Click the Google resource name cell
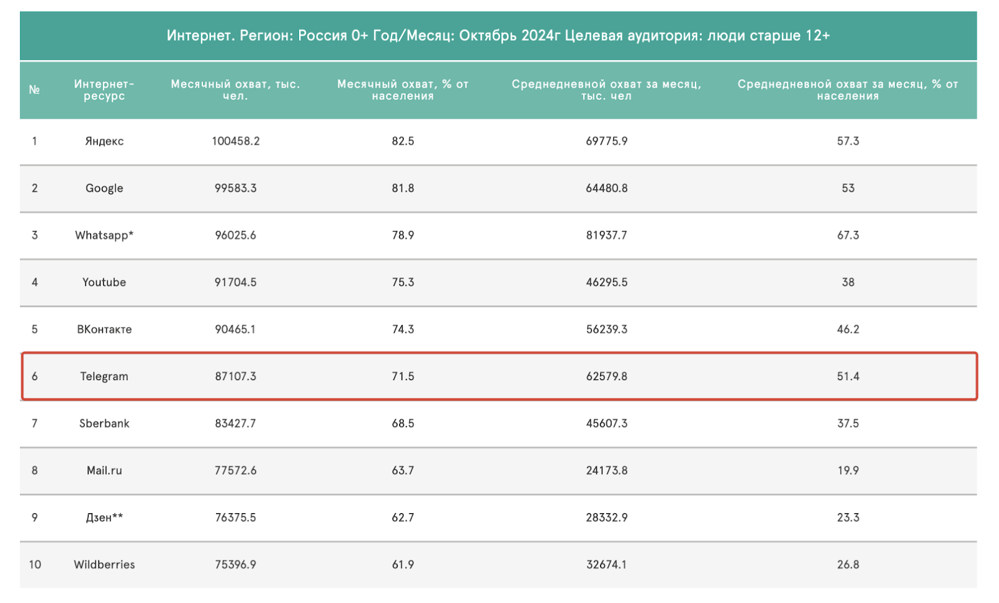The image size is (999, 603). 104,189
